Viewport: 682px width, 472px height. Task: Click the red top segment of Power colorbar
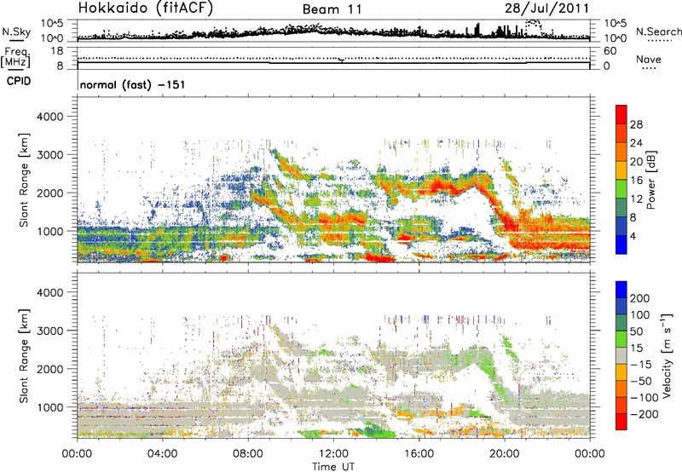(621, 115)
